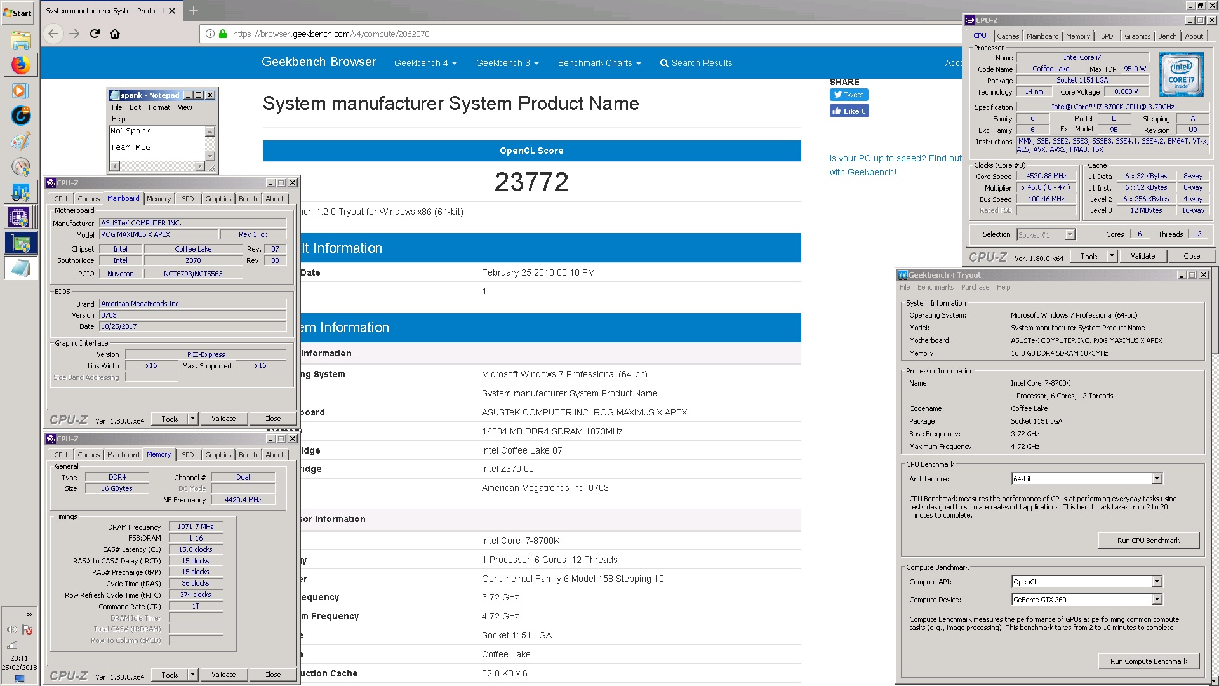Expand the Geekbench 3 dropdown menu
The width and height of the screenshot is (1219, 686).
(x=507, y=63)
